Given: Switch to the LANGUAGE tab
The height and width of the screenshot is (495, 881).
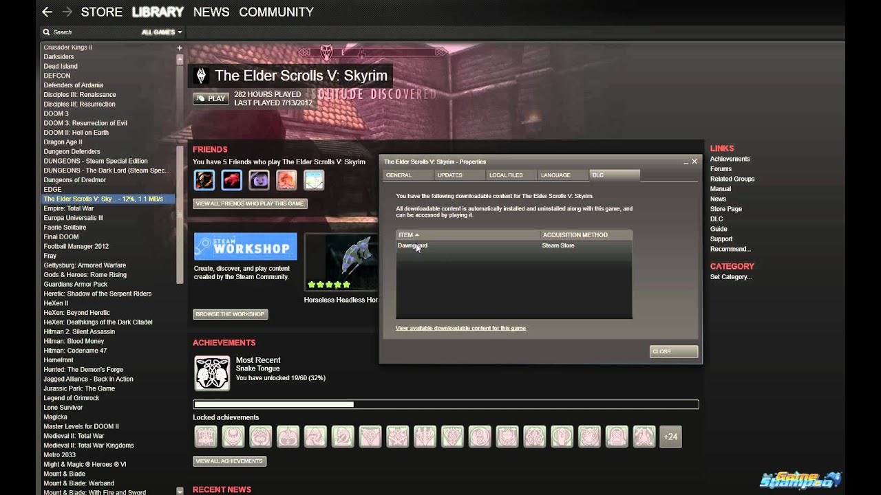Looking at the screenshot, I should coord(563,175).
